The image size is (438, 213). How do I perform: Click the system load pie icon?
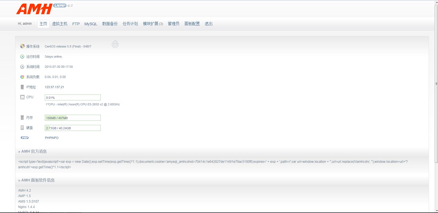[x=22, y=77]
